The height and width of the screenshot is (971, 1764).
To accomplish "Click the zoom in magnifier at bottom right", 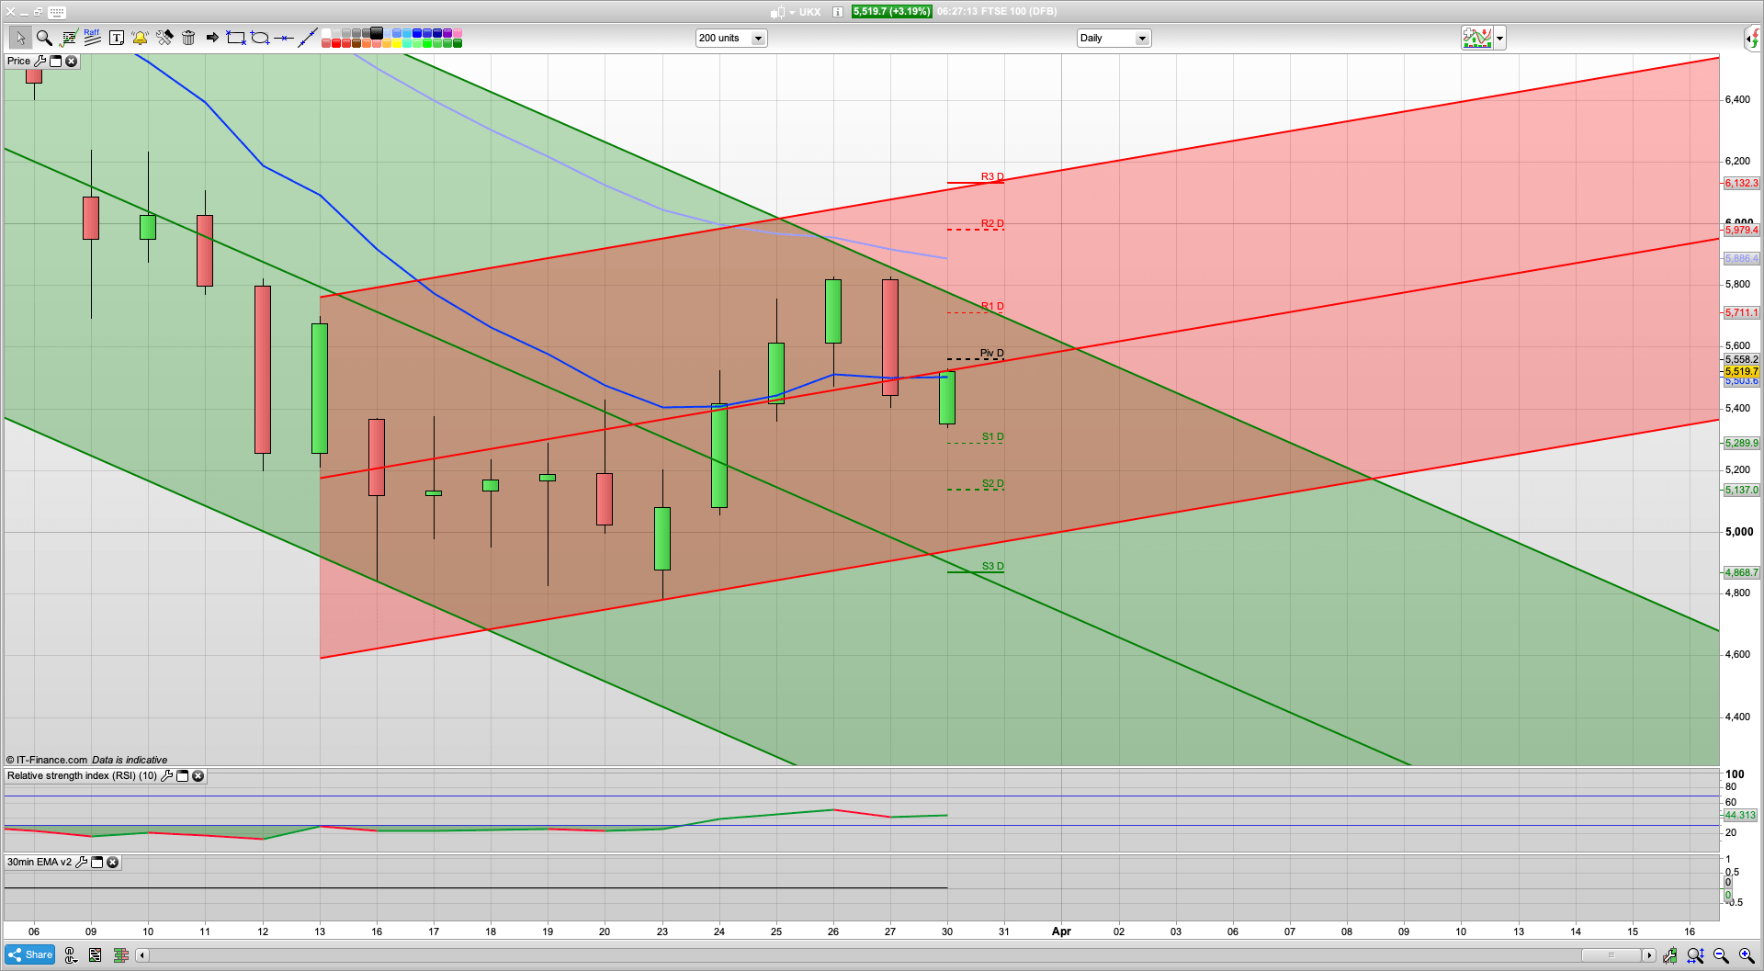I will (x=1747, y=955).
